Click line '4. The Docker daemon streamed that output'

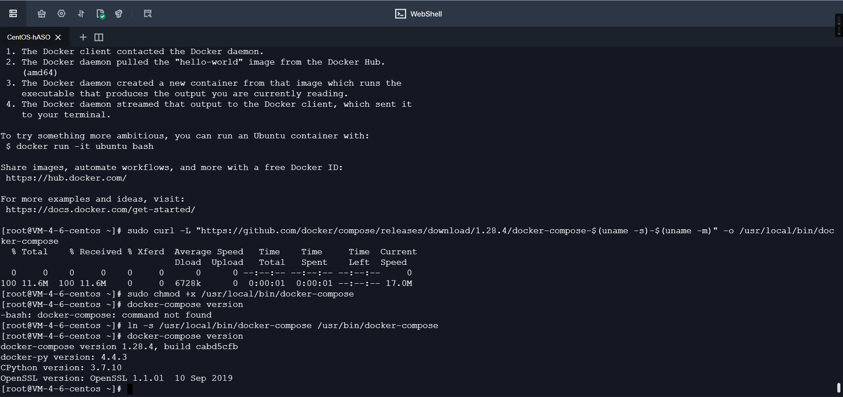coord(209,104)
